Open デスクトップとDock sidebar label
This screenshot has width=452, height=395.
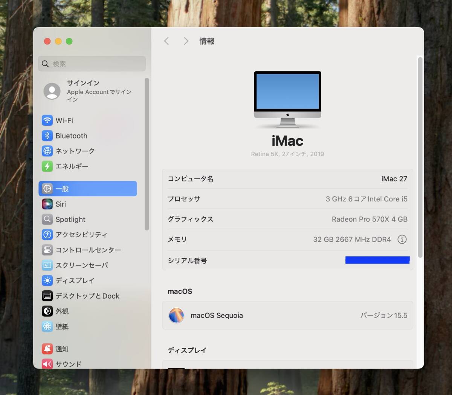(87, 296)
